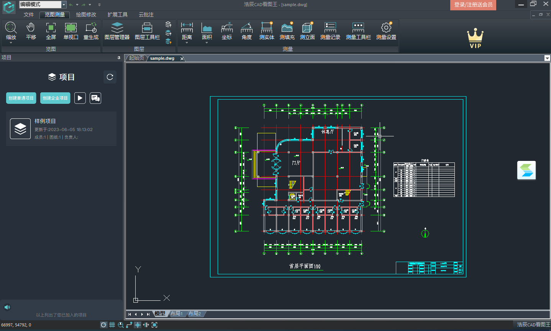Click the speaker icon at panel bottom
Screen dimensions: 551x331
click(x=7, y=307)
